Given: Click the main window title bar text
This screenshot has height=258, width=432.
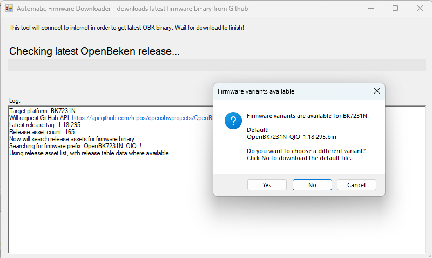Looking at the screenshot, I should pyautogui.click(x=132, y=9).
